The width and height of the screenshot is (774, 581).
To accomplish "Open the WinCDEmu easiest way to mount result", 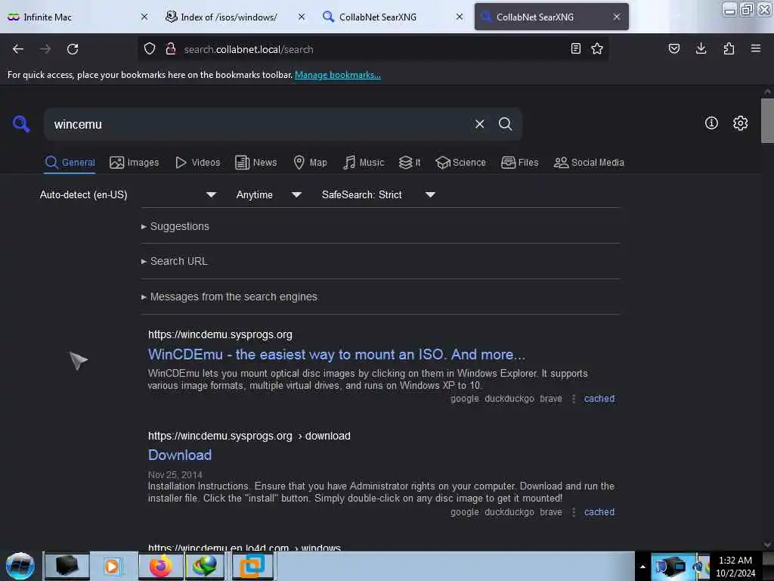I will point(336,354).
